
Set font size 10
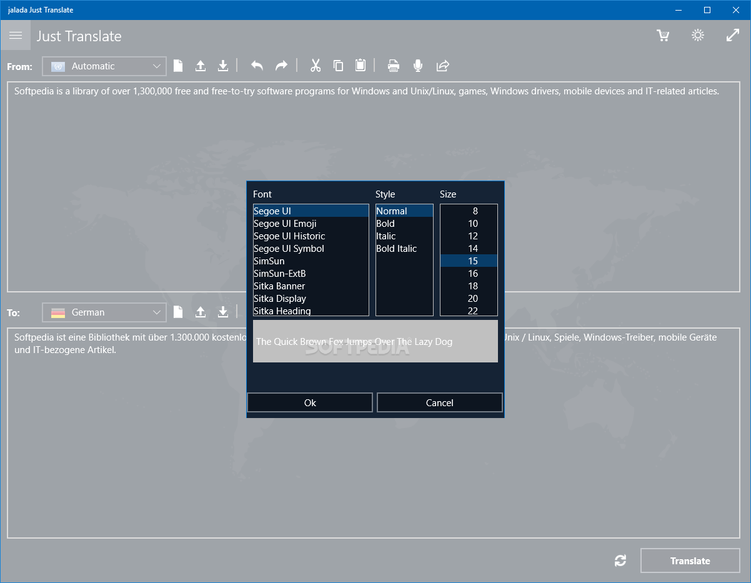[469, 224]
